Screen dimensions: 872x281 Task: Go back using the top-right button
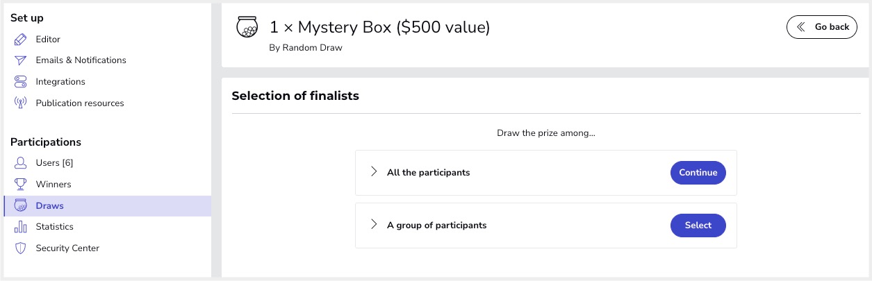point(821,27)
